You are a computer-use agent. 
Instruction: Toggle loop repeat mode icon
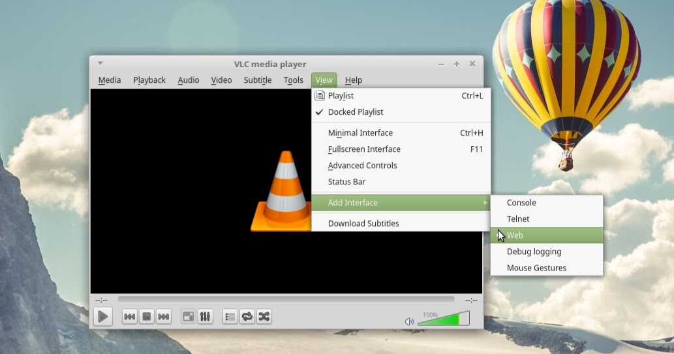tap(247, 317)
